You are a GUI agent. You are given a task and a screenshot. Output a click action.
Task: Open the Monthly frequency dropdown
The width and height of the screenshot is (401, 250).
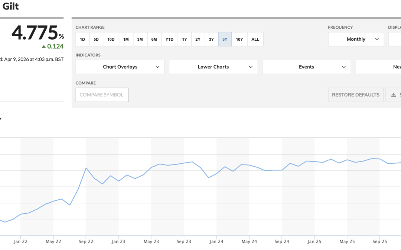click(x=356, y=39)
